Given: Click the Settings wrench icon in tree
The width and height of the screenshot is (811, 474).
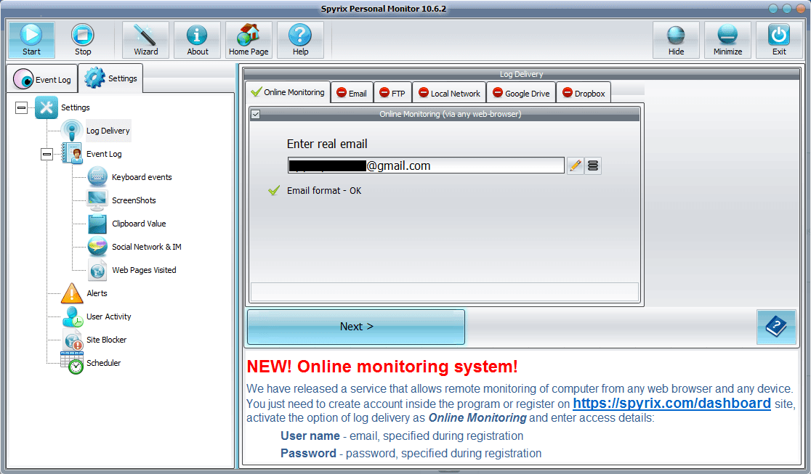Looking at the screenshot, I should click(x=47, y=107).
